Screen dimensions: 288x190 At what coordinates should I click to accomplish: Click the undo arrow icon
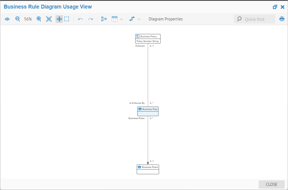point(80,19)
